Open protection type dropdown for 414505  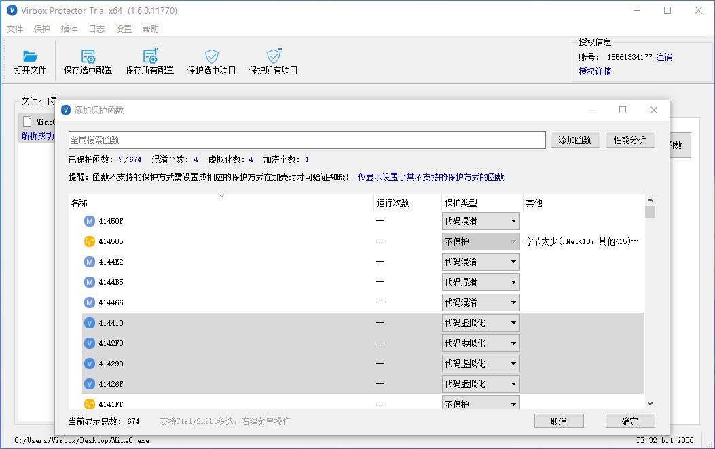tap(481, 241)
